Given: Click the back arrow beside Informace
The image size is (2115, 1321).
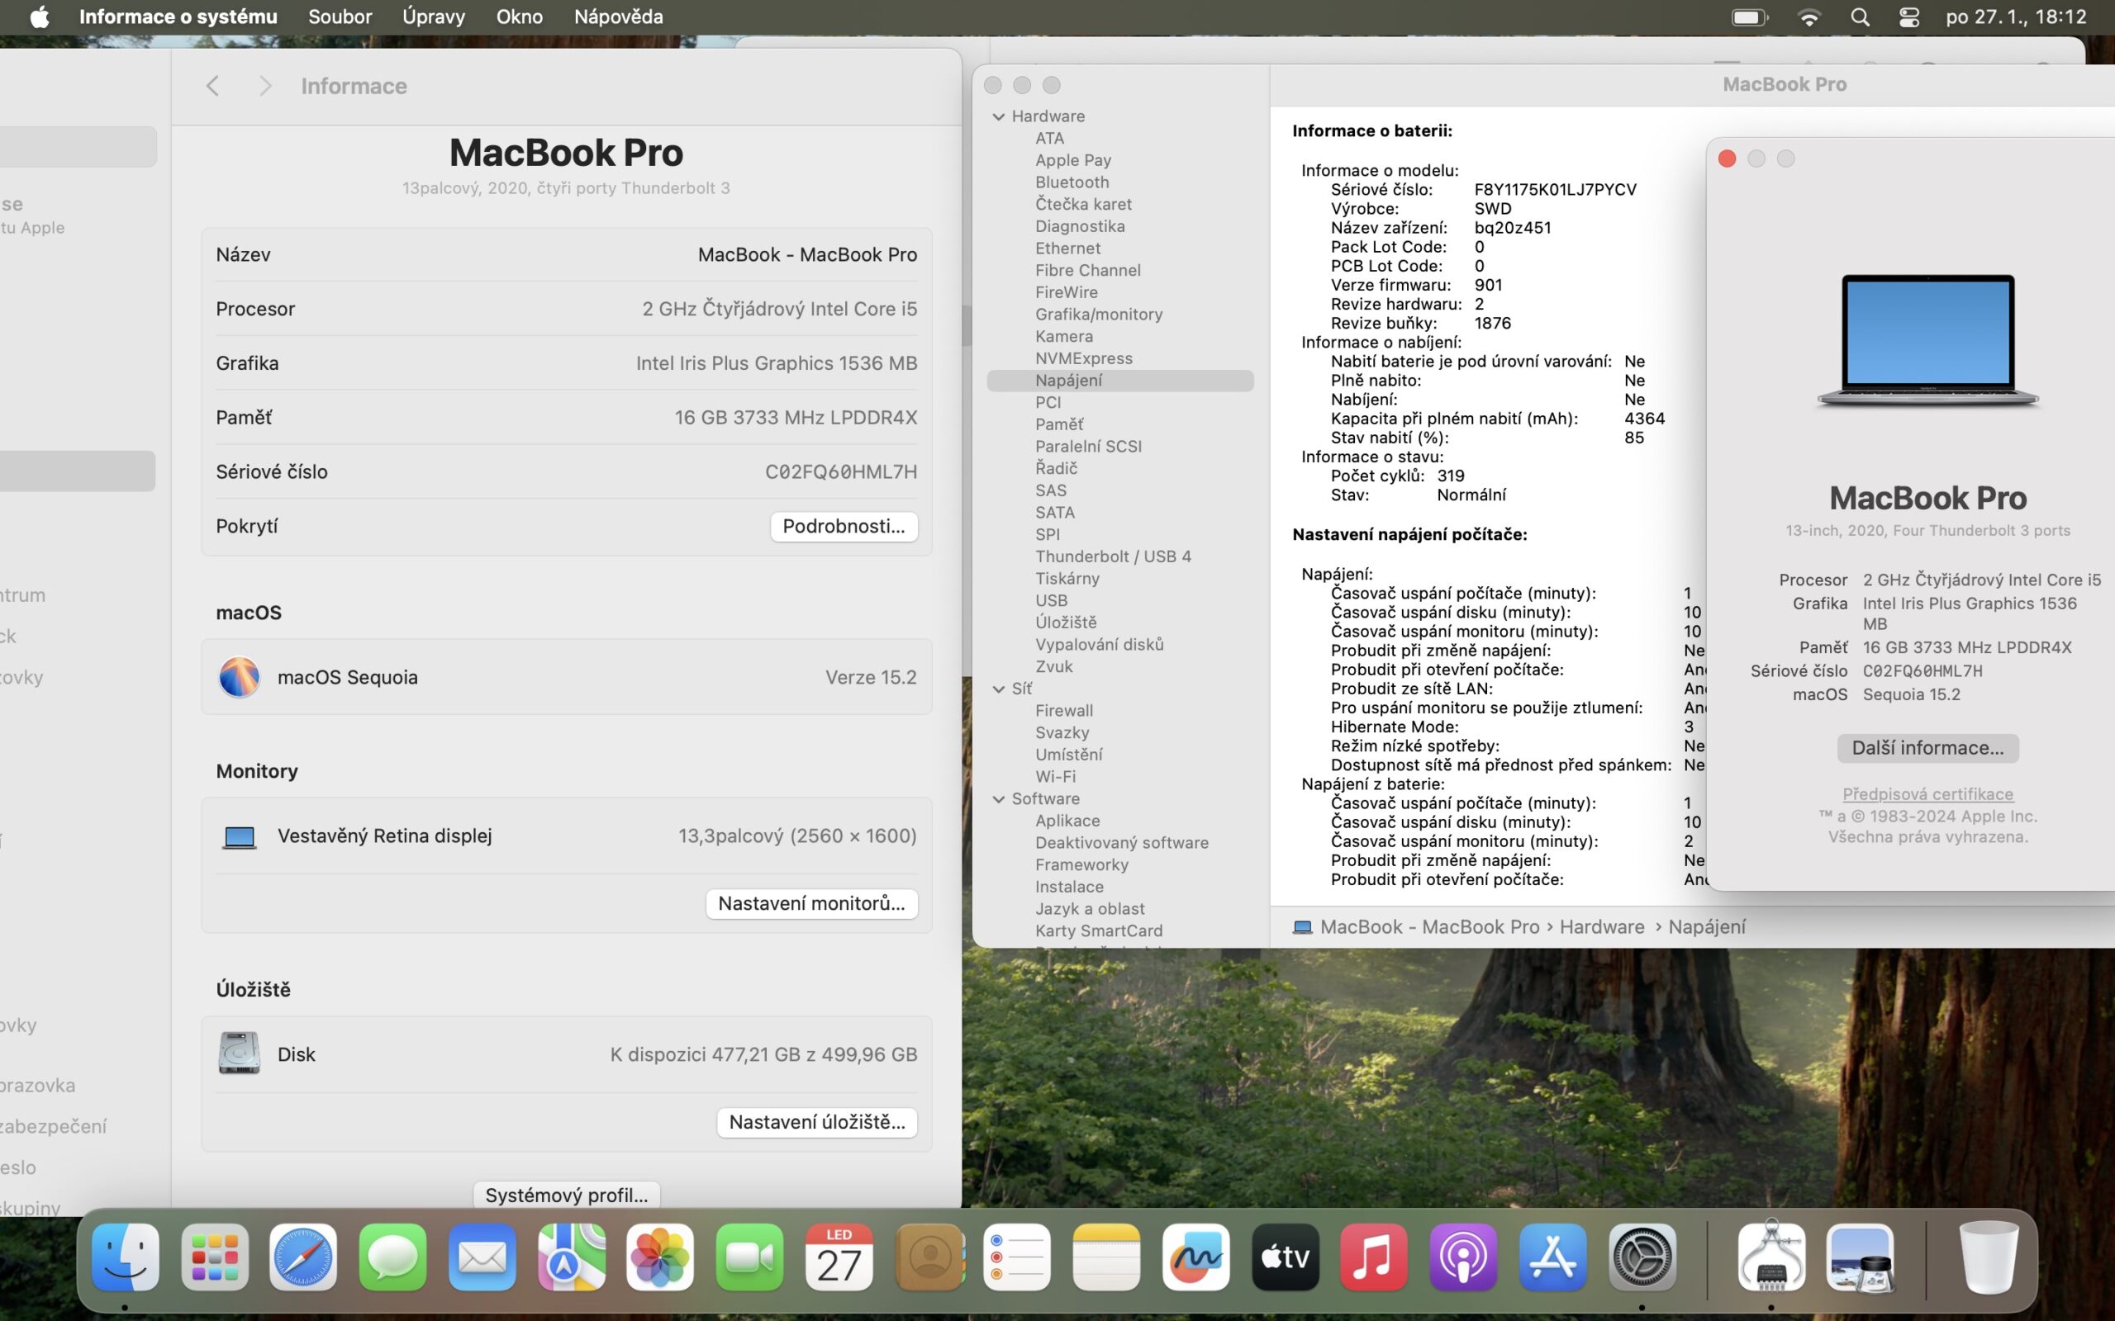Looking at the screenshot, I should point(212,86).
